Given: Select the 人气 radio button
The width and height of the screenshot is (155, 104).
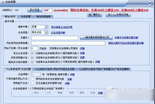Looking at the screenshot, I should pos(44,93).
